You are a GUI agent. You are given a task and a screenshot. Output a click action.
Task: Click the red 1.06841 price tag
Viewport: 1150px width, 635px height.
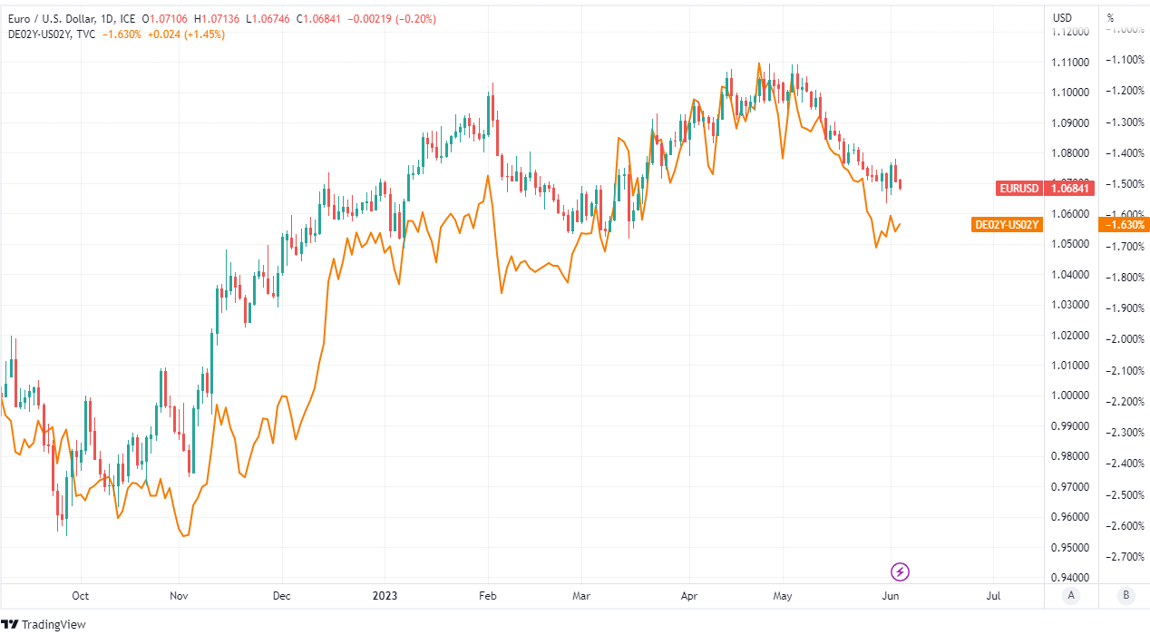click(x=1070, y=189)
